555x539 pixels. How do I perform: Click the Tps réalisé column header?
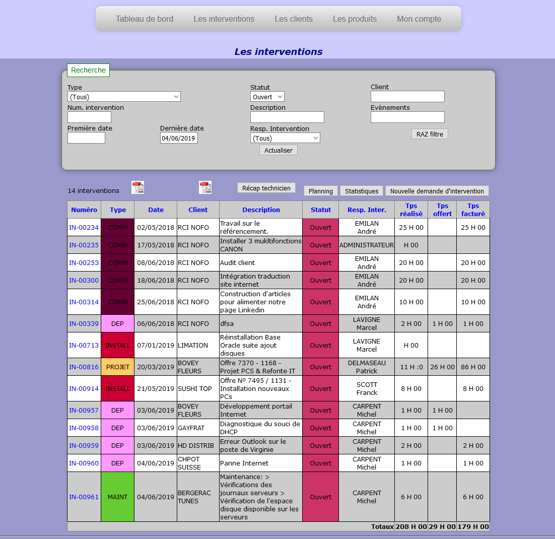[411, 210]
